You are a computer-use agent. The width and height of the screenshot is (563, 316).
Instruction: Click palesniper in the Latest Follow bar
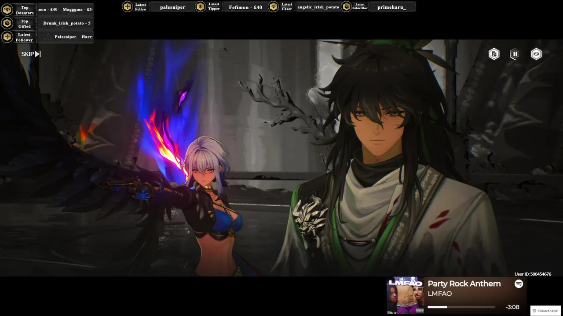[172, 7]
